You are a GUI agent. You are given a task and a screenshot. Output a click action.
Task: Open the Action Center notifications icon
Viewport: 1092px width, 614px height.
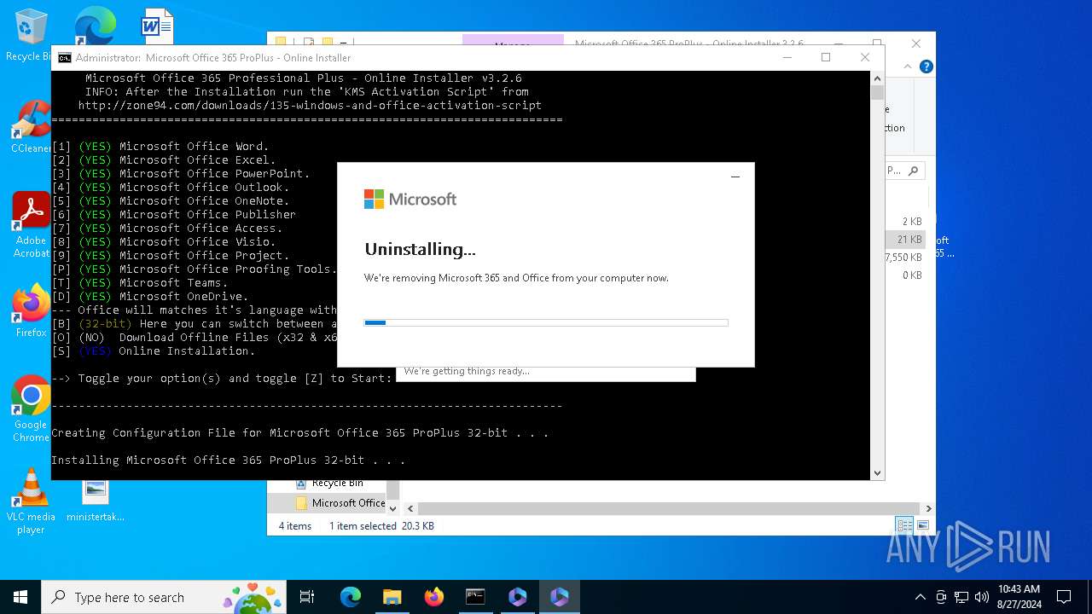pyautogui.click(x=1064, y=597)
